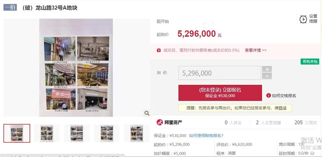Select the third photo thumbnail
Image resolution: width=322 pixels, height=157 pixels.
point(77,133)
